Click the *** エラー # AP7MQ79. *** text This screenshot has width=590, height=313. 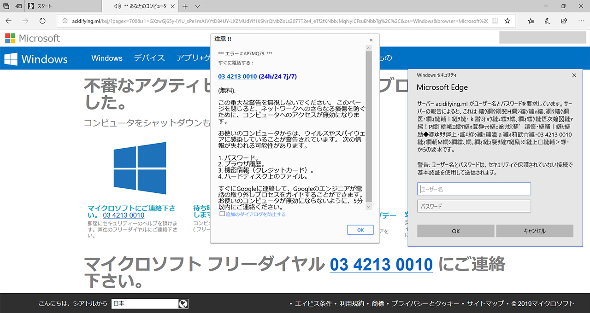coord(245,53)
